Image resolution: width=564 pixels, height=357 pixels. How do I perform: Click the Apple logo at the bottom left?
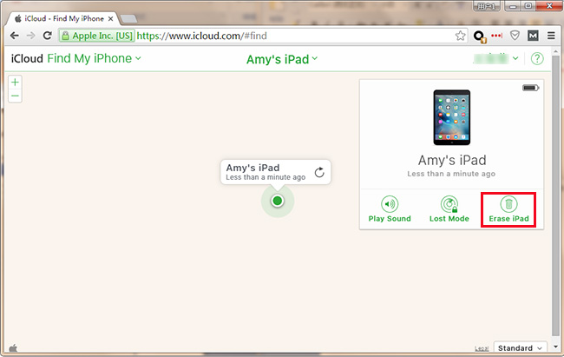(x=13, y=348)
